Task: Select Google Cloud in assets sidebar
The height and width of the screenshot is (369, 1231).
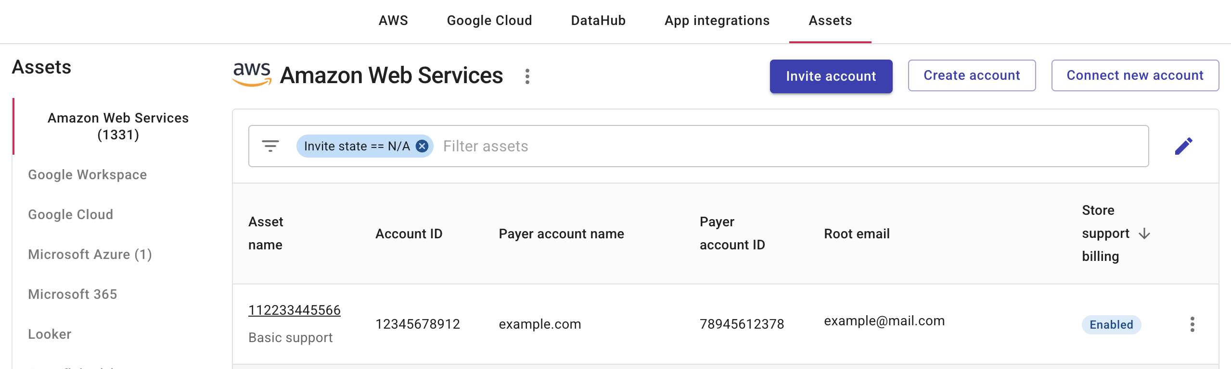Action: pos(71,215)
